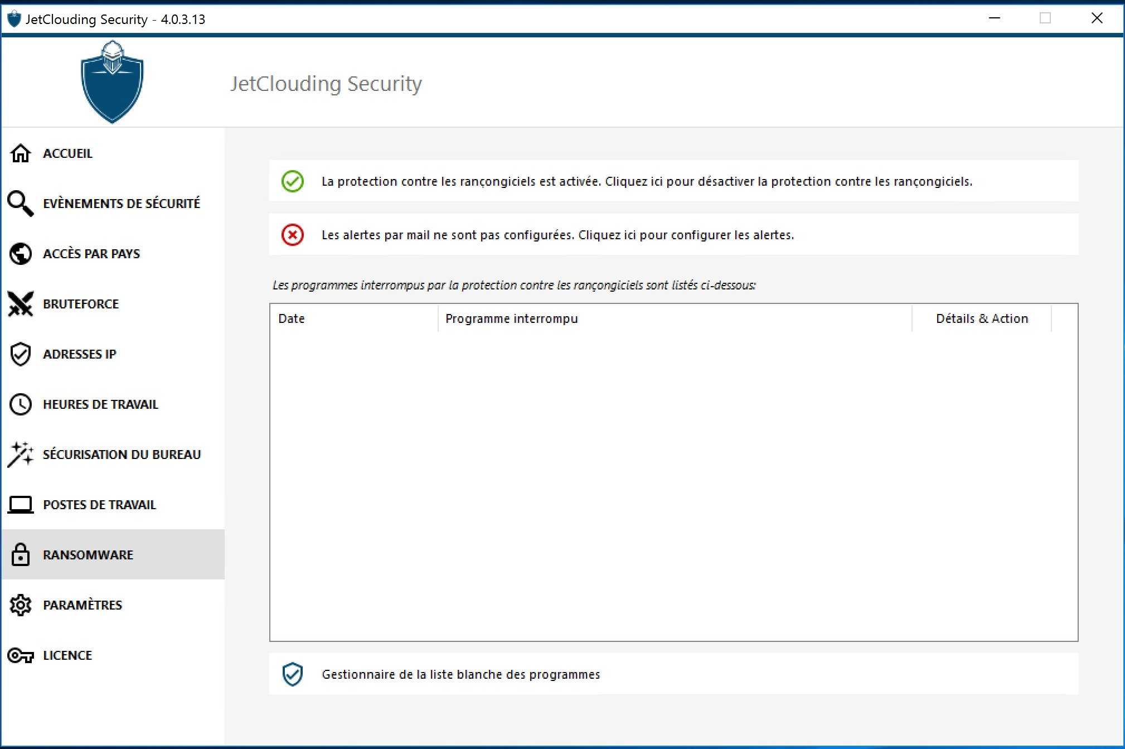Image resolution: width=1125 pixels, height=749 pixels.
Task: Click the home icon beside Accueil
Action: point(21,153)
